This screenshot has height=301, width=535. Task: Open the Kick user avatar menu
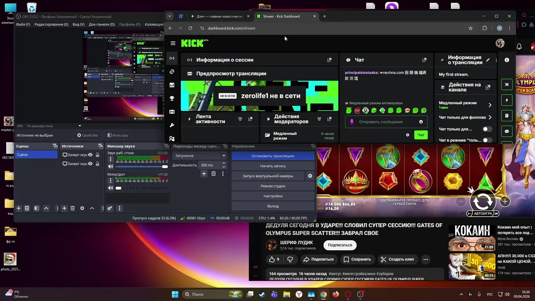[500, 43]
